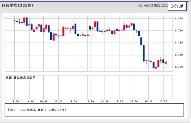Viewport: 191px width, 123px height.
Task: Click the 5分足 chart interval box
Action: pos(177,6)
